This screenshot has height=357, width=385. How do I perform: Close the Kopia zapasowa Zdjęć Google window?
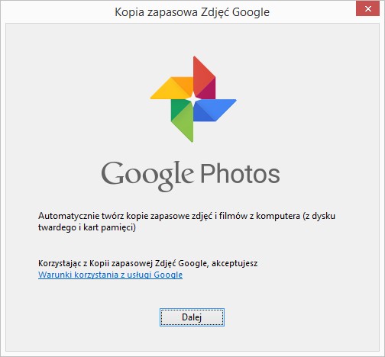coord(367,9)
